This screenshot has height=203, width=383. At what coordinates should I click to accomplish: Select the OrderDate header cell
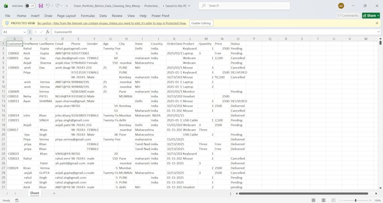tap(174, 44)
